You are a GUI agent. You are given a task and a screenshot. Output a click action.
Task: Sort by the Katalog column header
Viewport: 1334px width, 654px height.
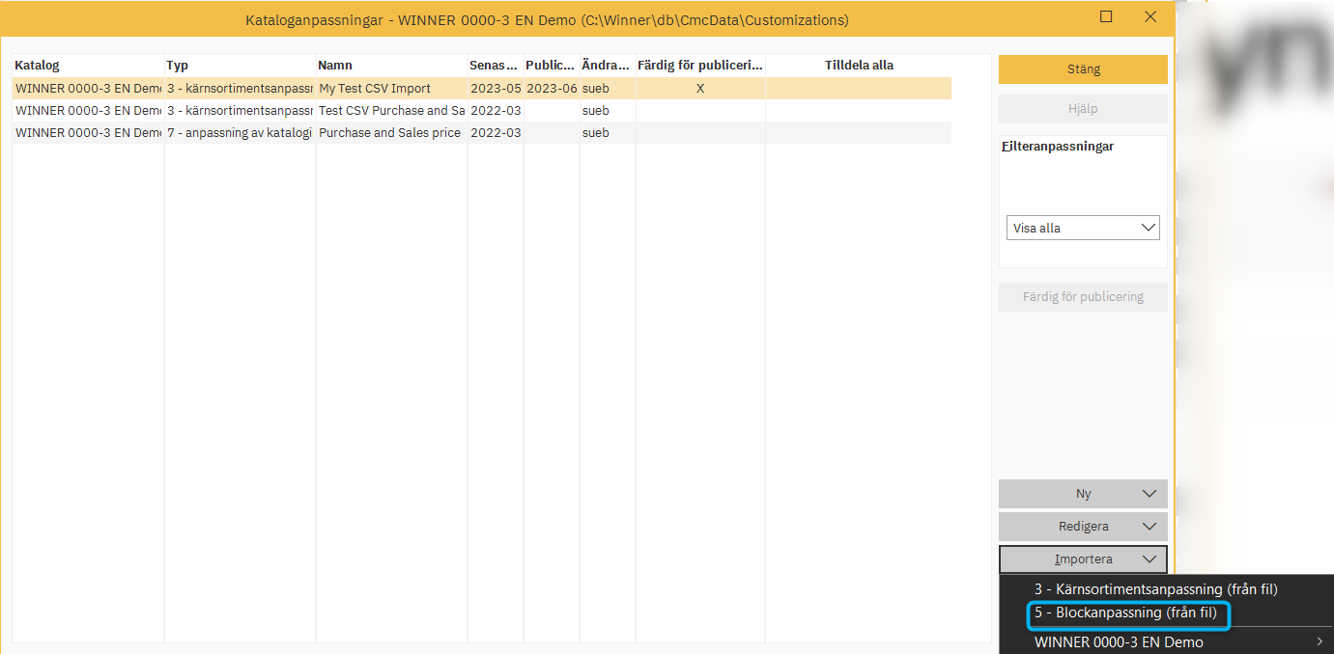pyautogui.click(x=87, y=66)
